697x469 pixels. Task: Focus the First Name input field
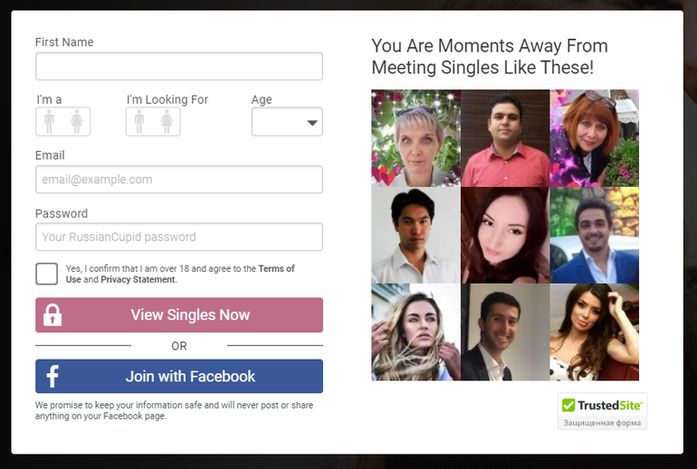[179, 66]
